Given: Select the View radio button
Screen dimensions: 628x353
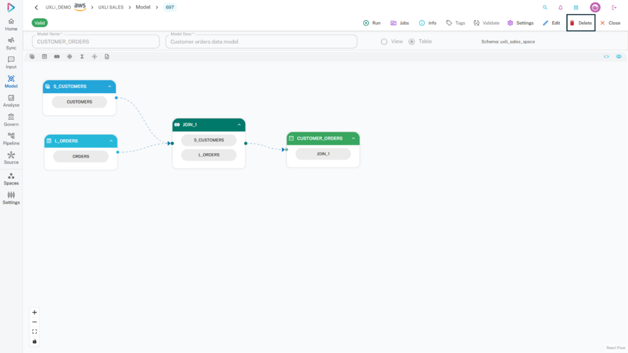Looking at the screenshot, I should tap(385, 42).
